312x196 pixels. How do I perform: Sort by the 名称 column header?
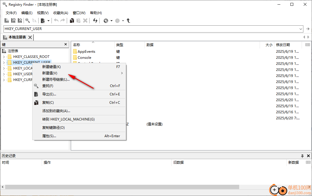(93, 45)
